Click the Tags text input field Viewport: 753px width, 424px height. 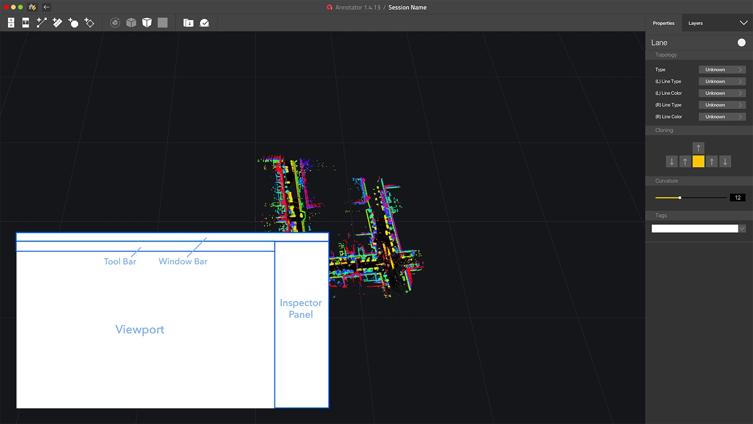[694, 228]
